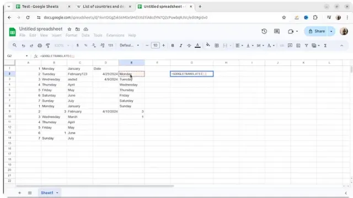The width and height of the screenshot is (353, 198).
Task: Decrease font size with minus button
Action: tap(147, 45)
